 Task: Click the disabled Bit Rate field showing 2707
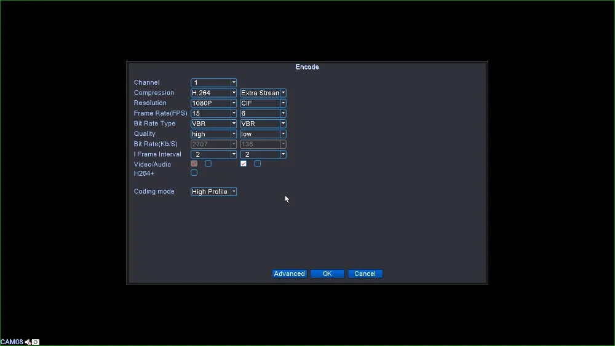(214, 144)
